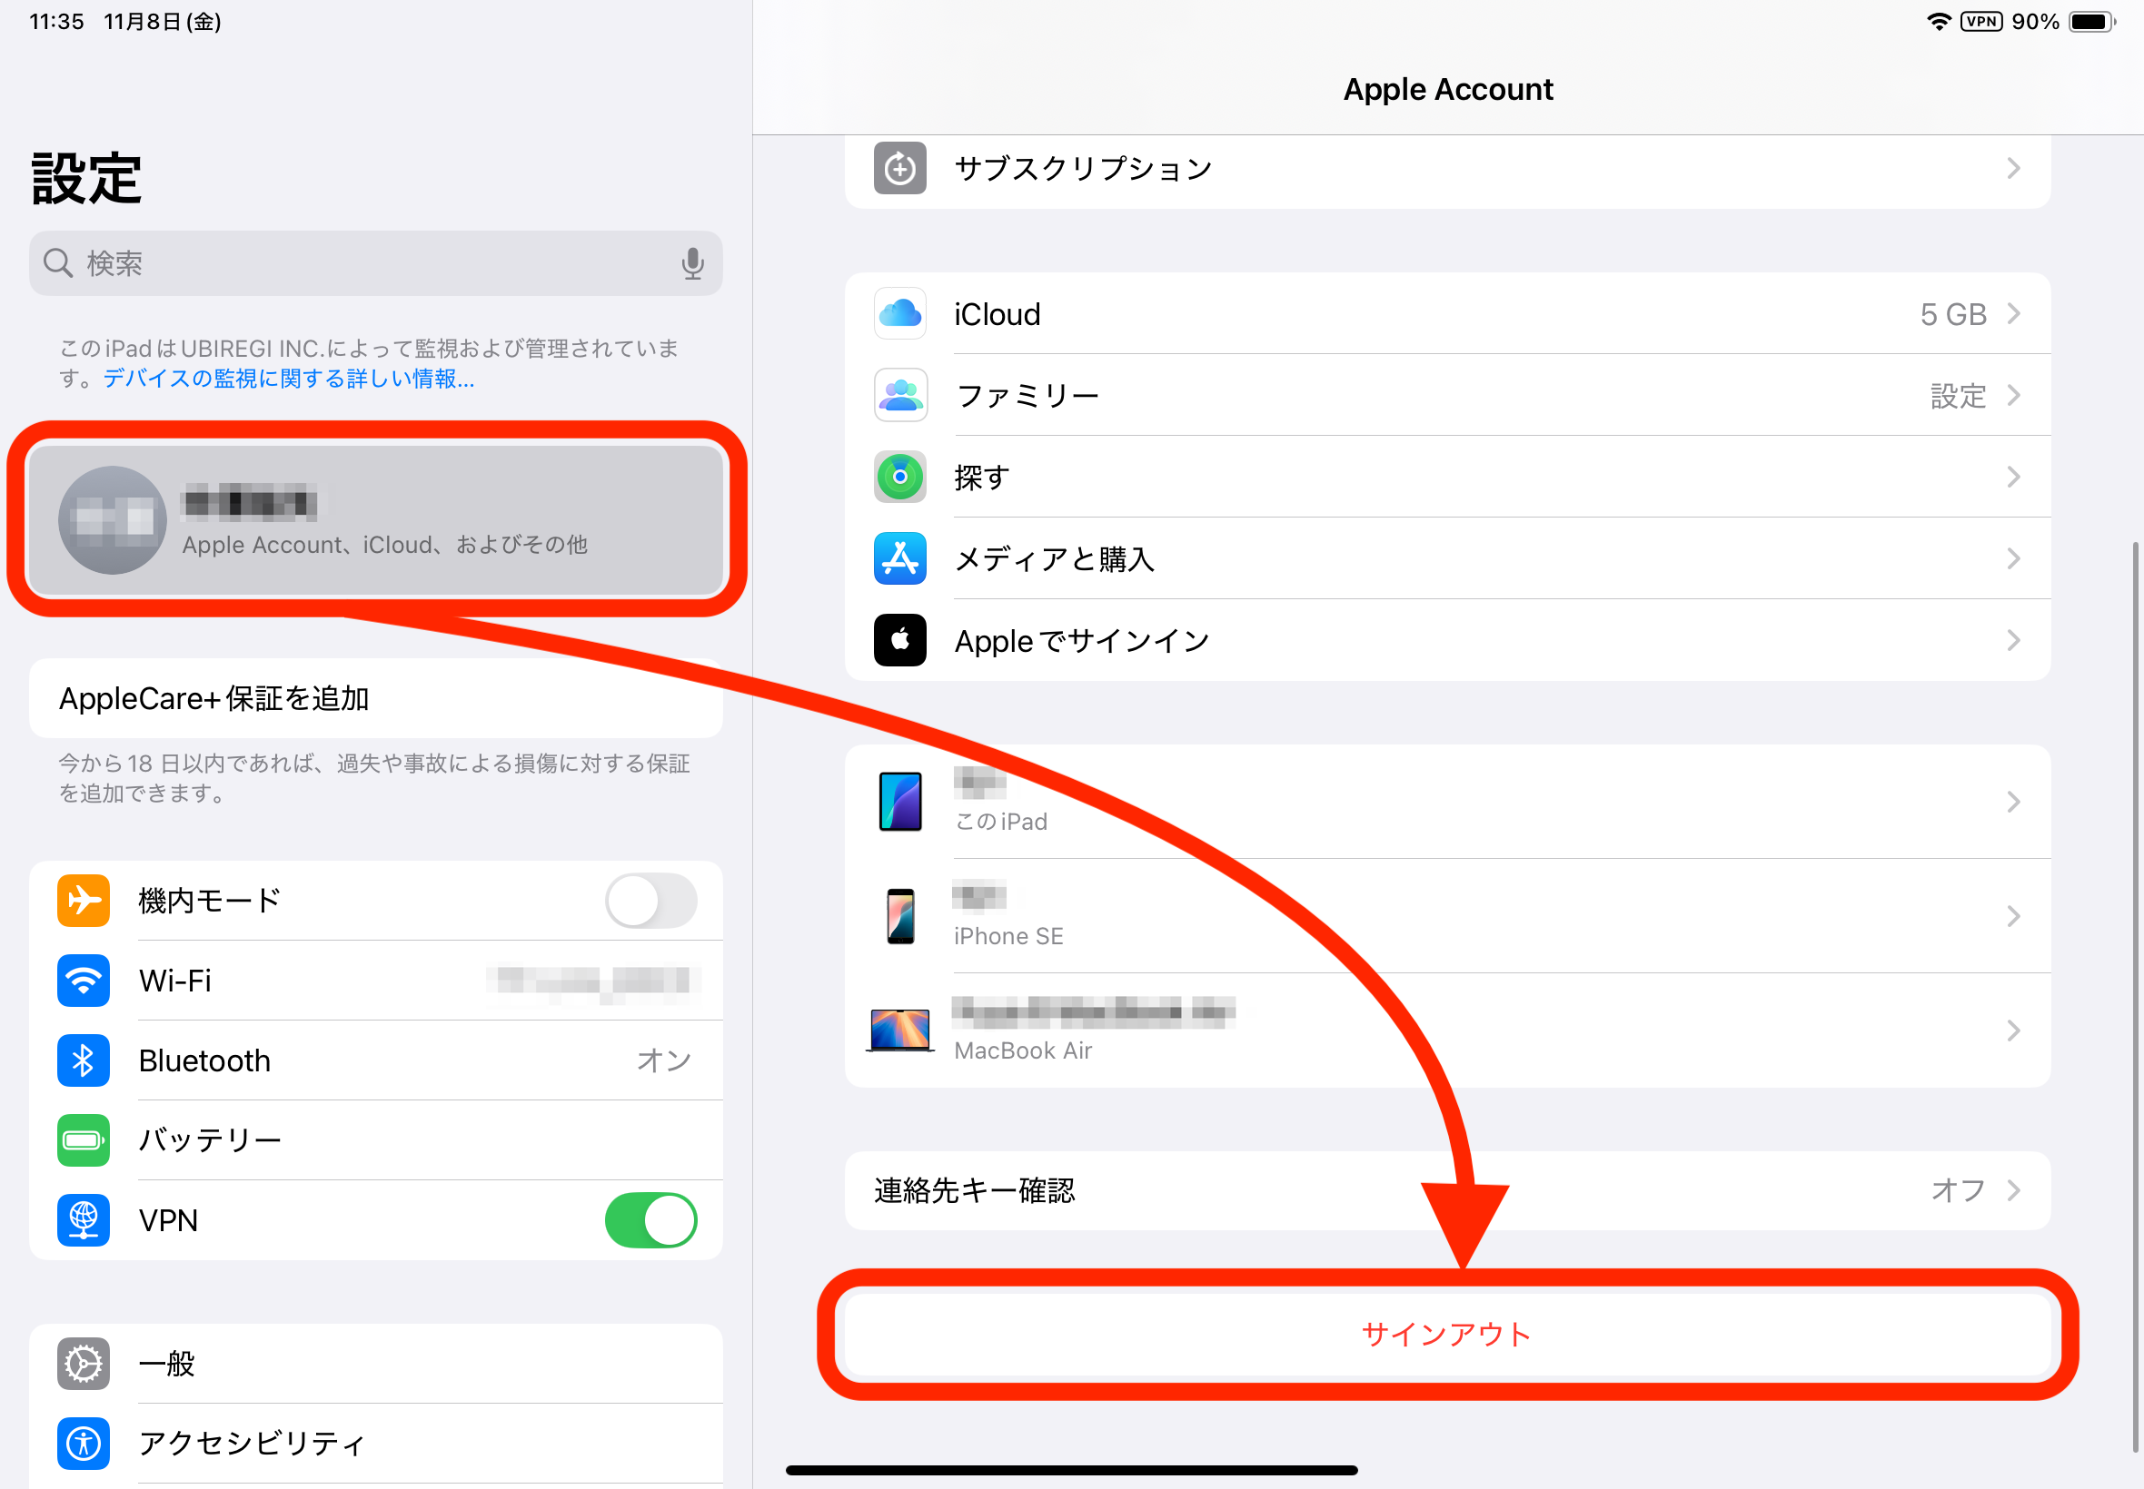The image size is (2144, 1489).
Task: Open 連絡先キー確認 オフ chevron
Action: (x=2013, y=1190)
